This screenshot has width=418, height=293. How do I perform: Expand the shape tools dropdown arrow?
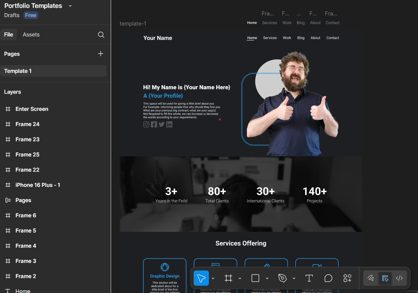pos(267,278)
